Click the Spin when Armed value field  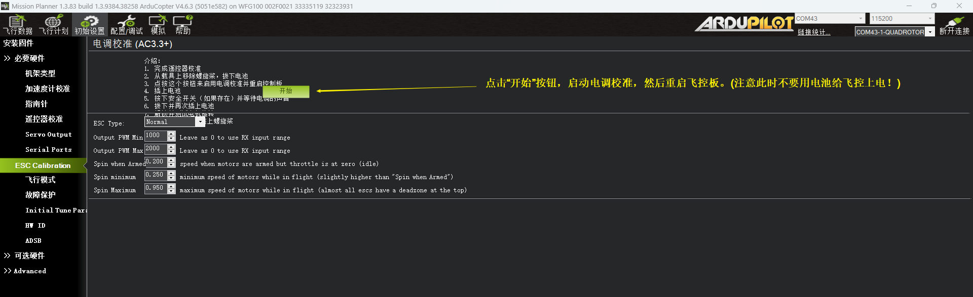156,162
